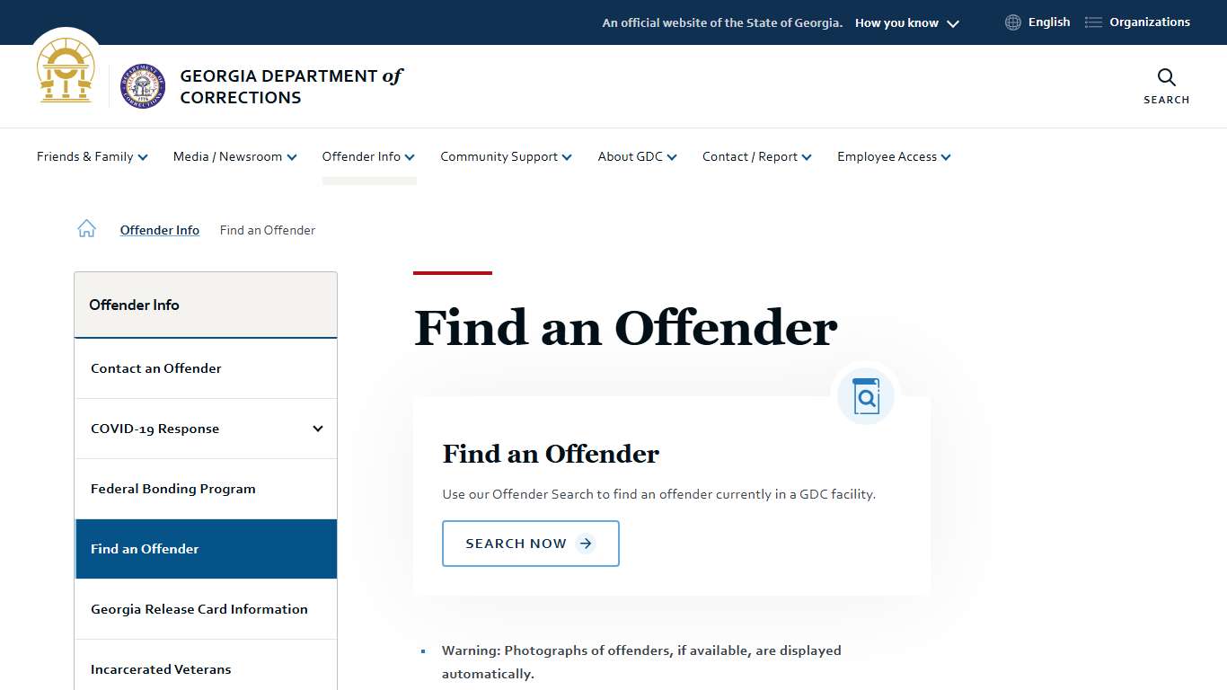Open the Friends & Family menu
Viewport: 1227px width, 690px height.
point(91,156)
